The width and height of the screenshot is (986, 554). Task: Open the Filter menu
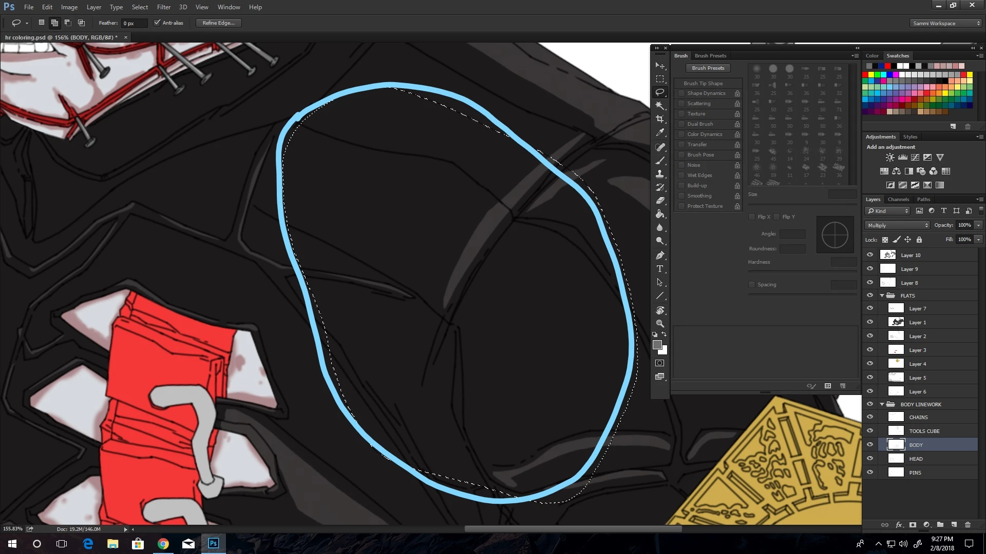[x=163, y=7]
